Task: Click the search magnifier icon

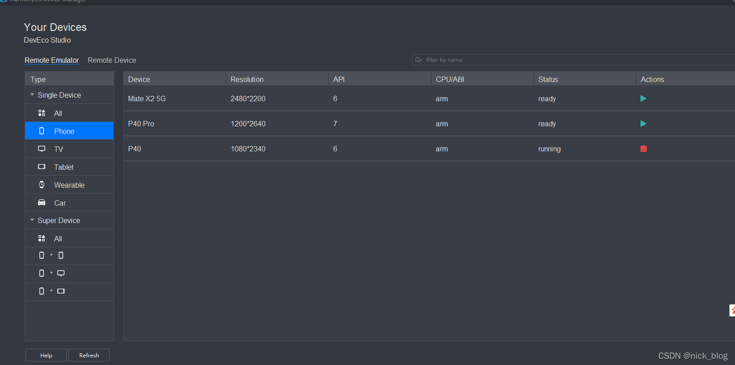Action: point(418,60)
